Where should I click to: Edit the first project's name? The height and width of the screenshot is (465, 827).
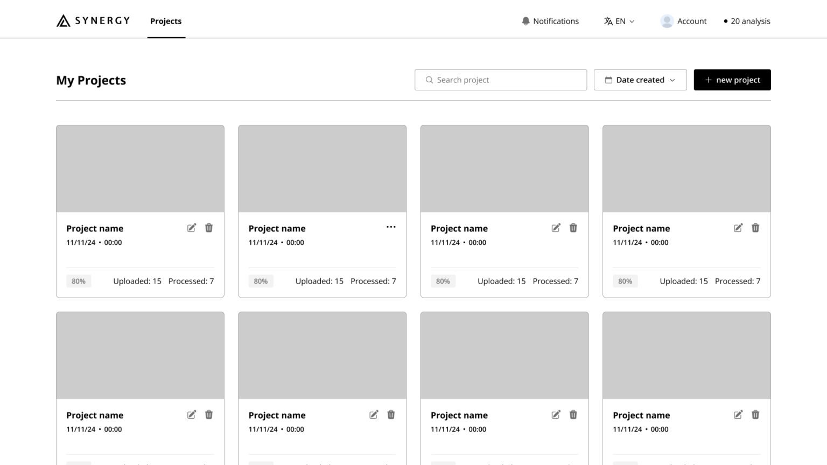(191, 228)
